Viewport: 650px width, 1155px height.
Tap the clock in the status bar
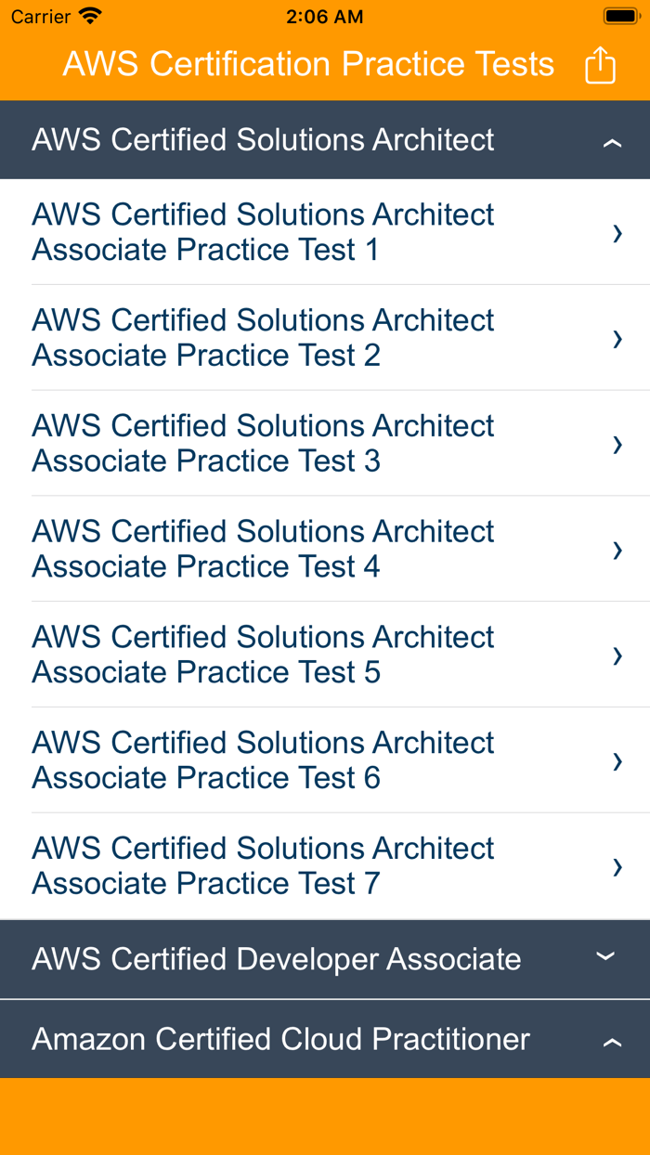[x=325, y=16]
